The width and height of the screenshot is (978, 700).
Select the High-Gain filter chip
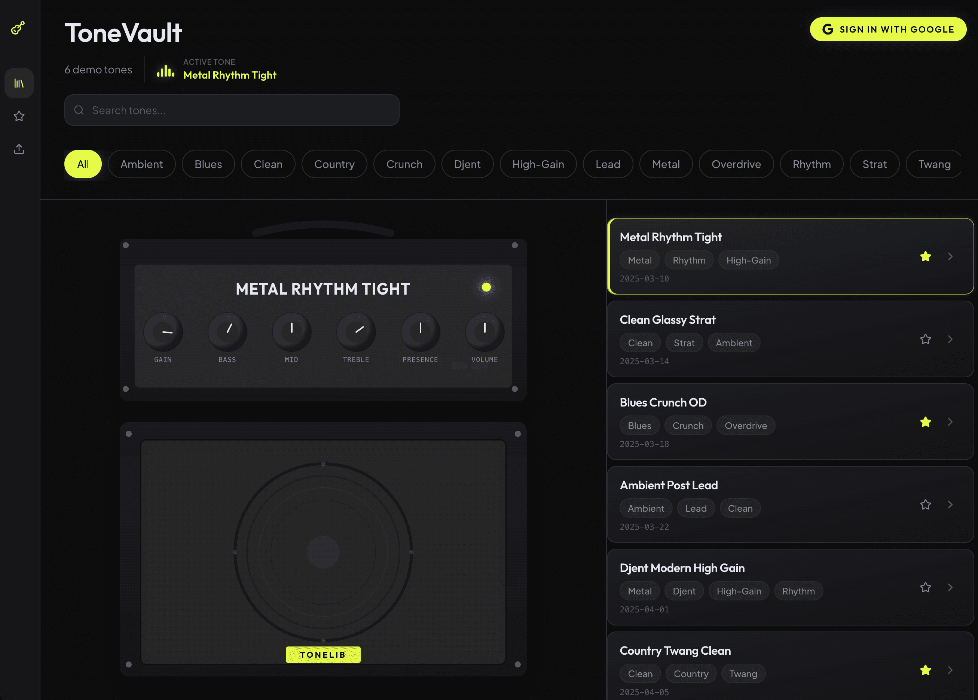[x=538, y=164]
